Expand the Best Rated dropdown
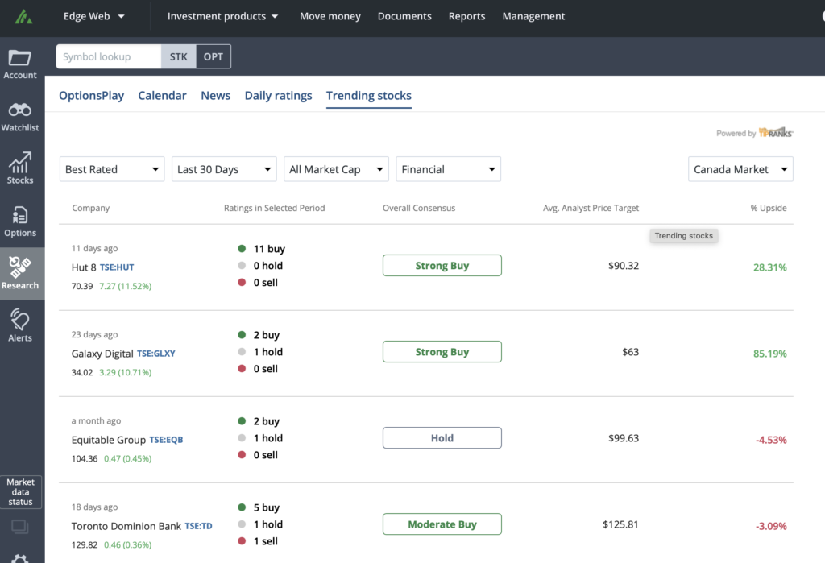 pos(112,169)
